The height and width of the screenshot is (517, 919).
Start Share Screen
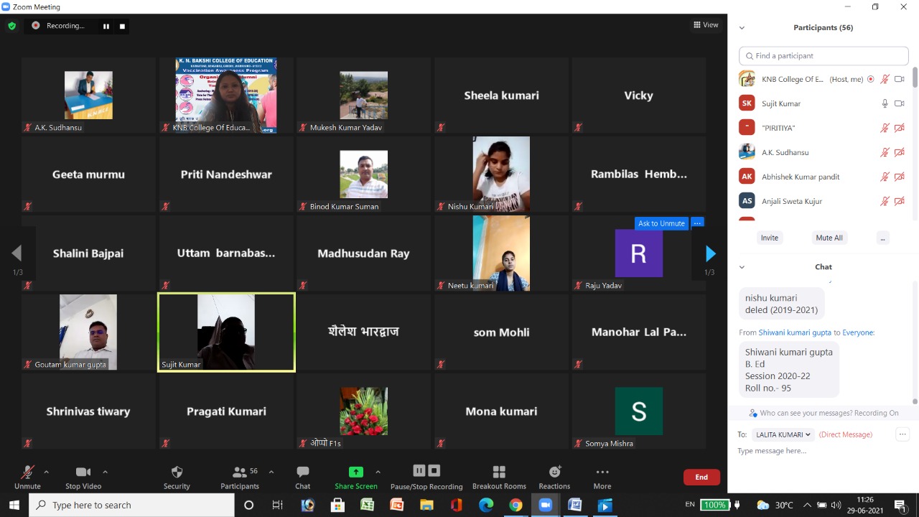click(x=356, y=478)
